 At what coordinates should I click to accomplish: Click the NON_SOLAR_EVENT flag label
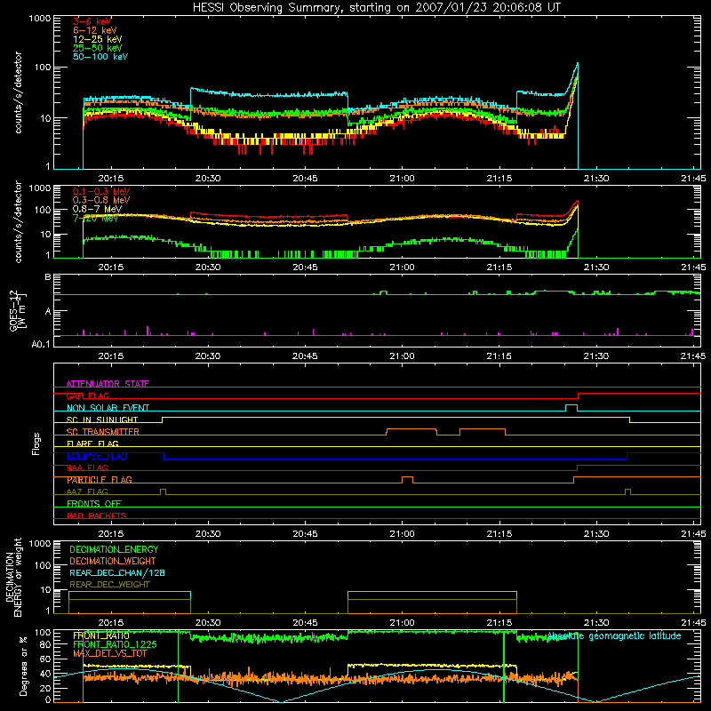click(108, 408)
